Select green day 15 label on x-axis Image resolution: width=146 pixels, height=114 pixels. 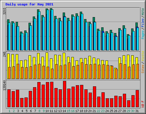[x=68, y=111]
